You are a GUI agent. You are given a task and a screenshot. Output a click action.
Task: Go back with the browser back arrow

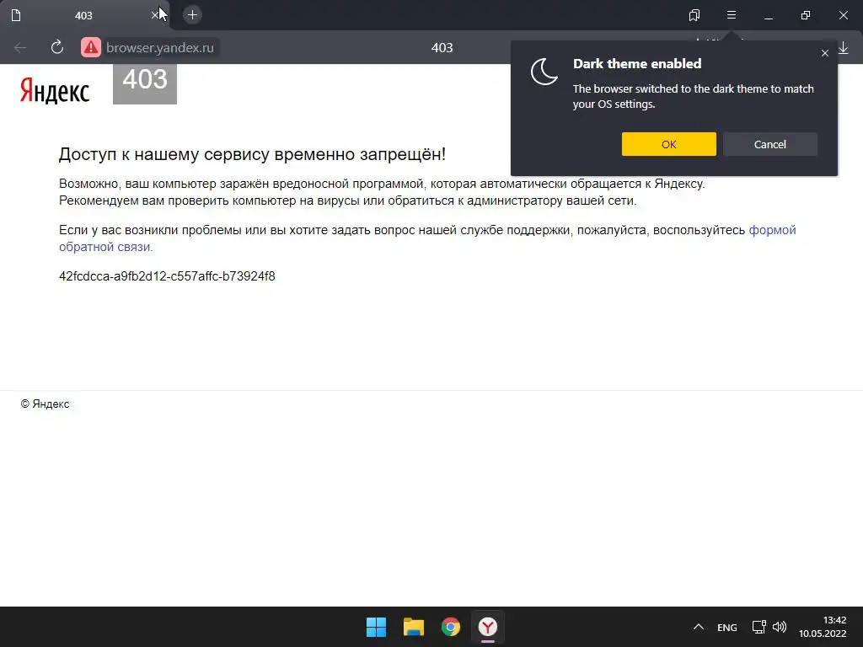20,48
